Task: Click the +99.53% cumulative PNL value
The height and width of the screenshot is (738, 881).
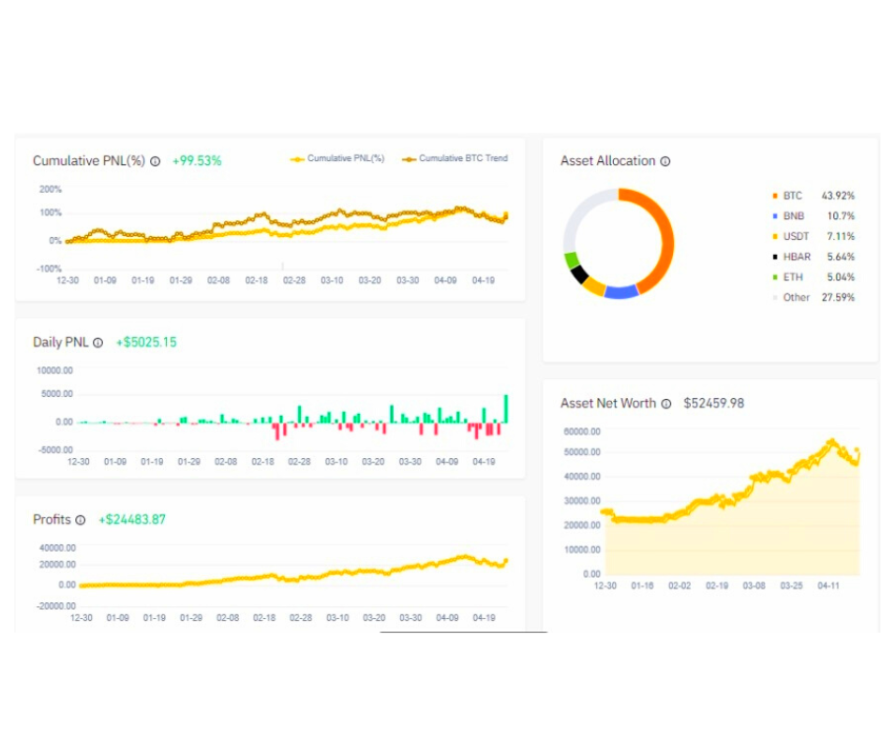Action: point(197,161)
